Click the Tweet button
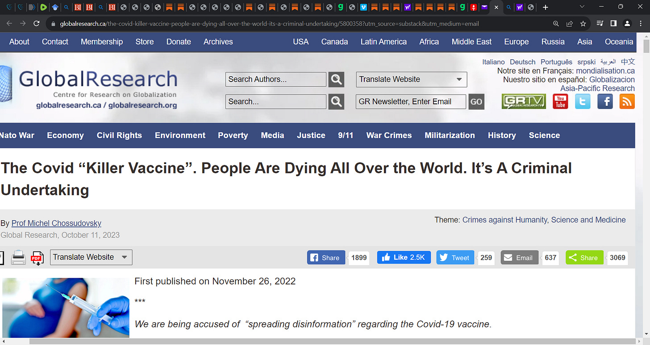Viewport: 650px width, 345px height. (x=455, y=258)
